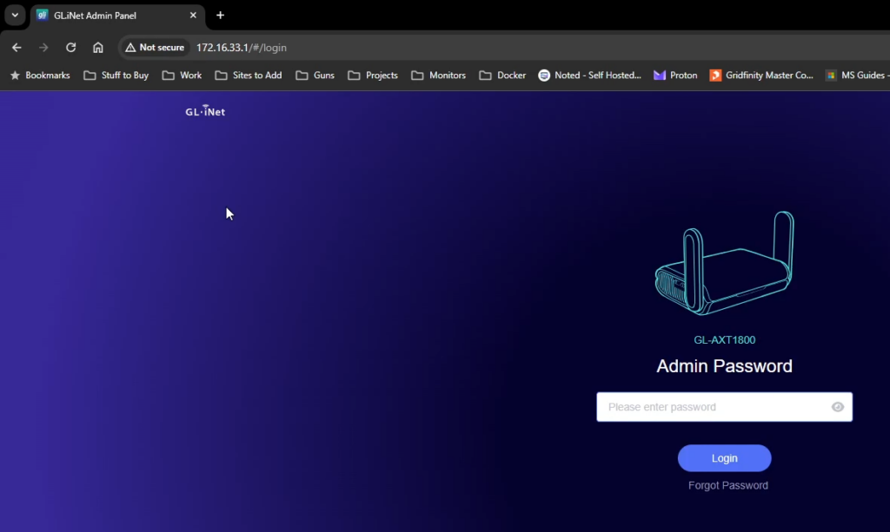890x532 pixels.
Task: Click the back navigation arrow
Action: (16, 48)
